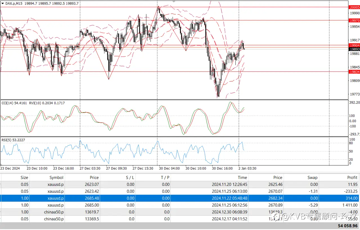Select the 19834 red price level label

point(354,72)
